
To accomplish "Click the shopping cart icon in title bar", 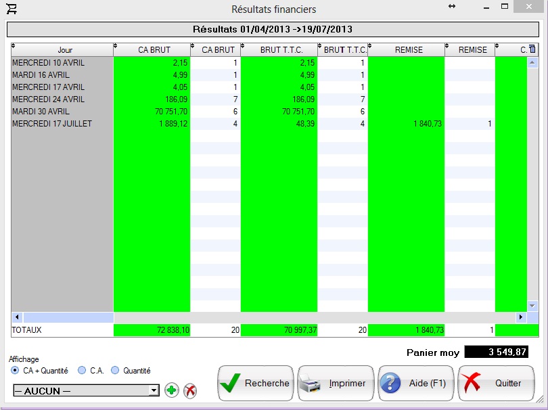I will pos(12,9).
